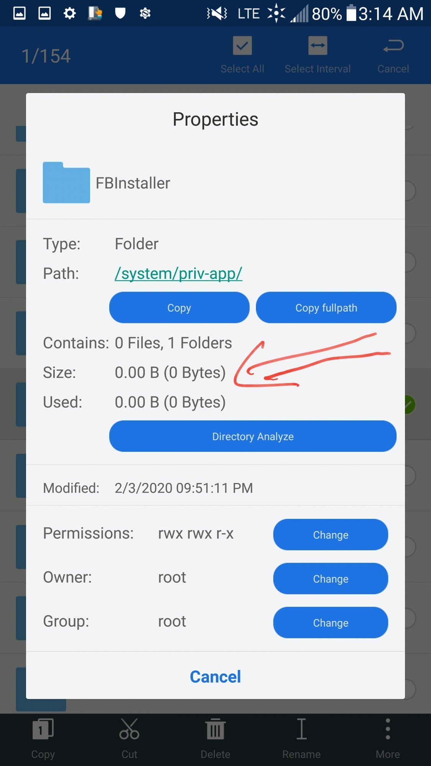Tap the Select All checkmark icon
This screenshot has width=431, height=766.
coord(242,46)
